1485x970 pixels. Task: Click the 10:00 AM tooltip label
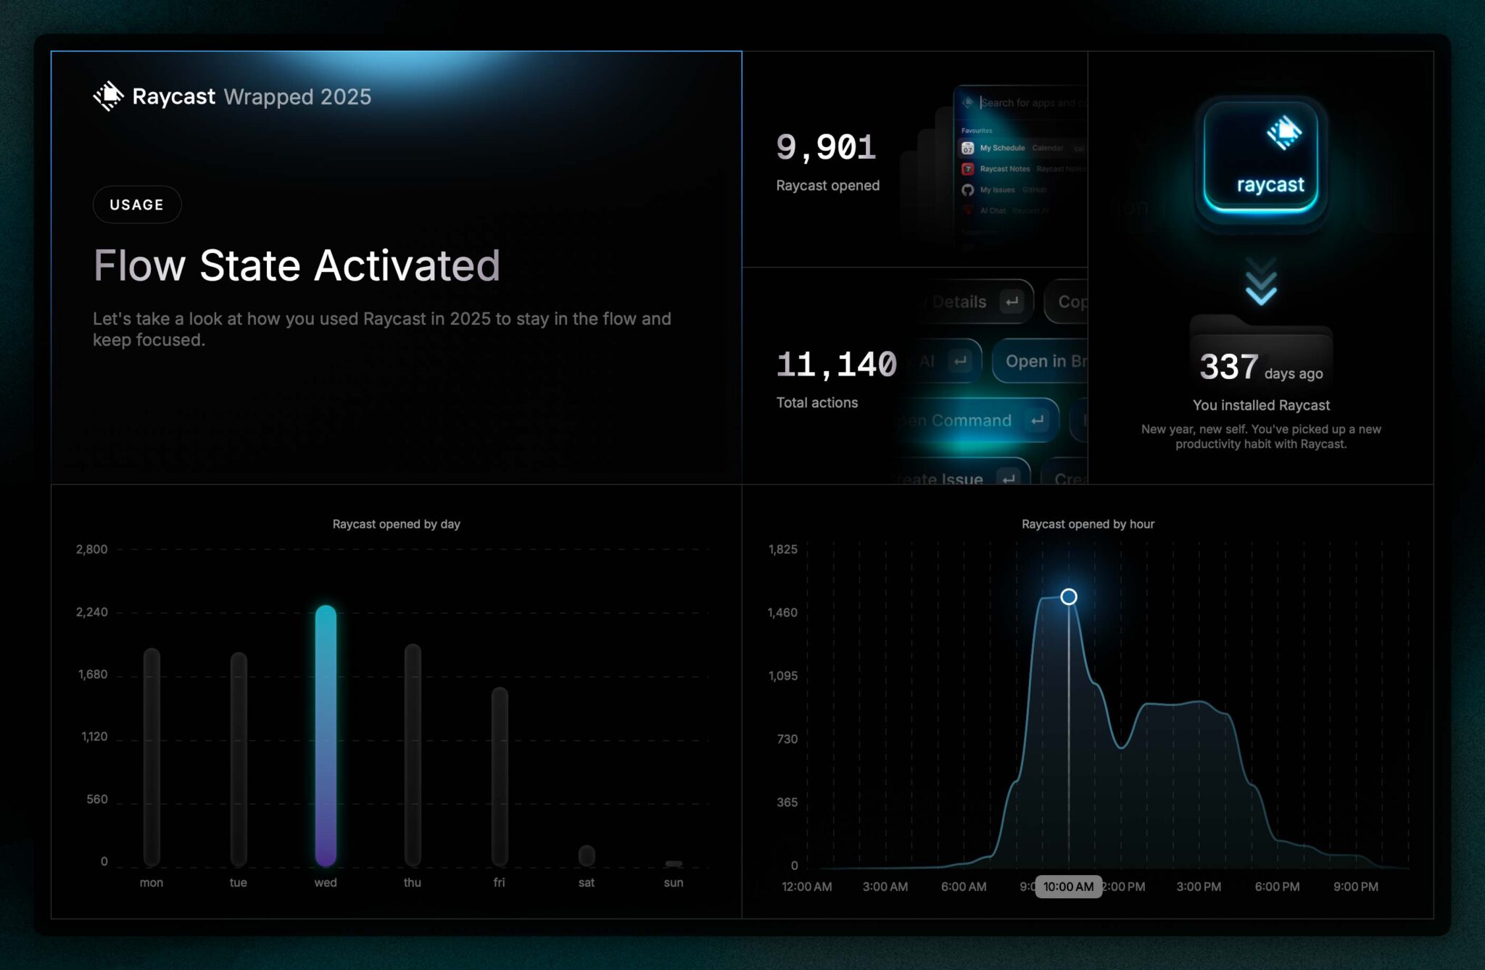[x=1068, y=887]
